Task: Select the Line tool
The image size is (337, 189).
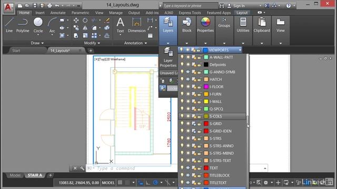Action: (x=9, y=25)
